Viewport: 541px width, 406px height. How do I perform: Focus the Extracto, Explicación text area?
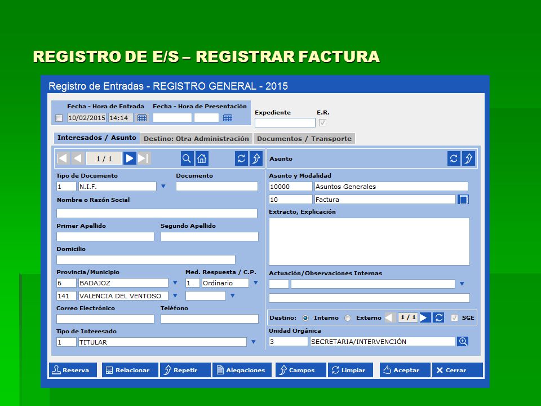click(x=369, y=242)
